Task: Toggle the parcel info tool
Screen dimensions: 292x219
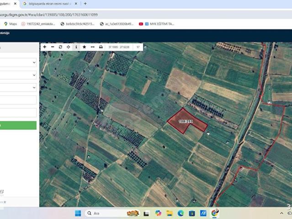Action: click(x=76, y=47)
